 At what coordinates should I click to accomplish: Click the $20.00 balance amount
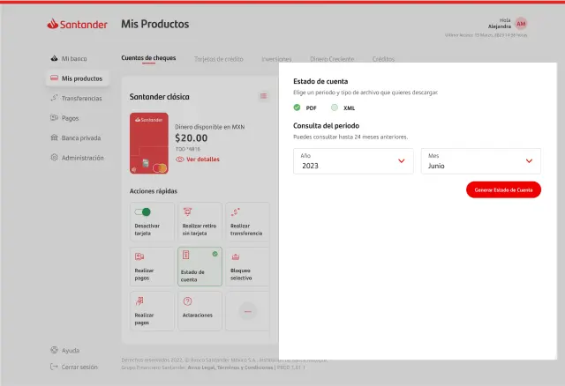click(192, 138)
